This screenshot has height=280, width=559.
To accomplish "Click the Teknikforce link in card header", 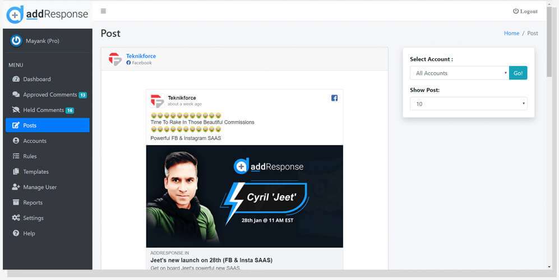I will point(141,56).
